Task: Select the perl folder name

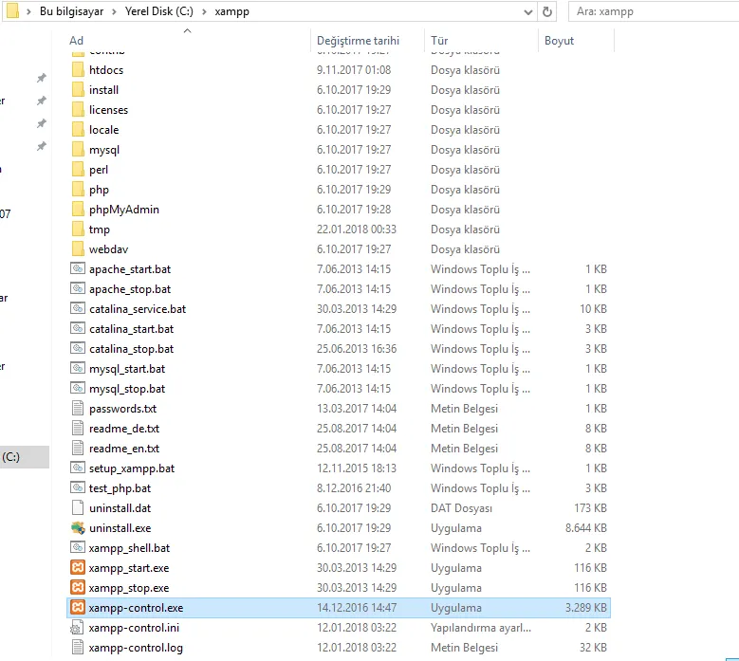Action: click(99, 170)
